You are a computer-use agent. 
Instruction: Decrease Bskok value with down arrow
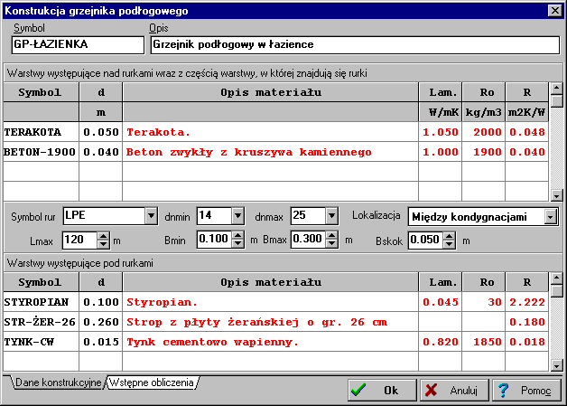point(451,244)
